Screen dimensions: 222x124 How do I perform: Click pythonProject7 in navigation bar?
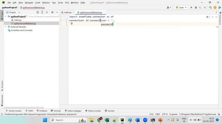click(x=10, y=8)
